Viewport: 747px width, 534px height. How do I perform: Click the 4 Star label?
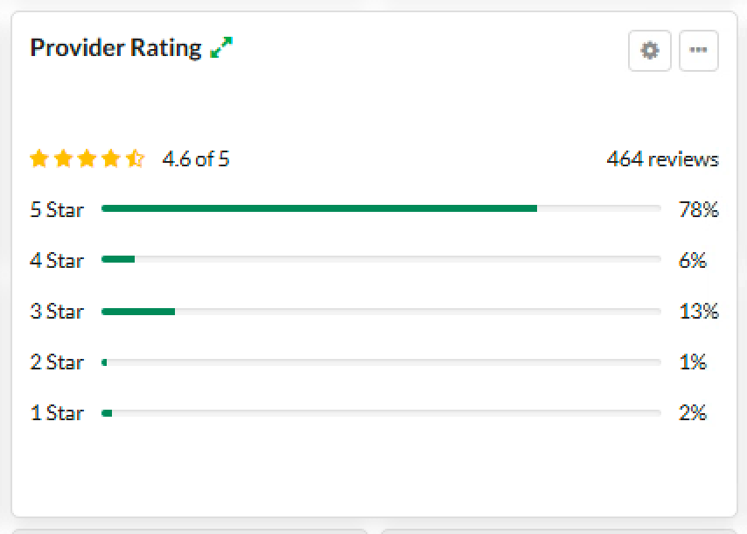click(57, 261)
